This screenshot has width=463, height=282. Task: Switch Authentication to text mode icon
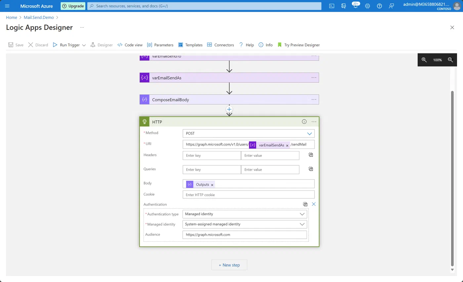click(x=305, y=204)
